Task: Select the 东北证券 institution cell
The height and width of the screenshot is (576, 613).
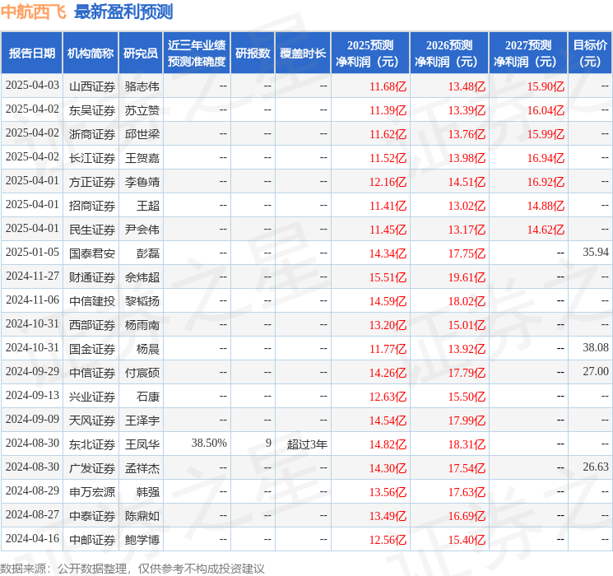Action: [92, 444]
